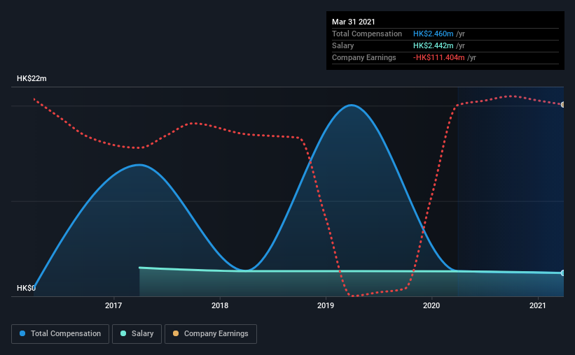
Task: Toggle the Salary legend button
Action: coord(137,334)
